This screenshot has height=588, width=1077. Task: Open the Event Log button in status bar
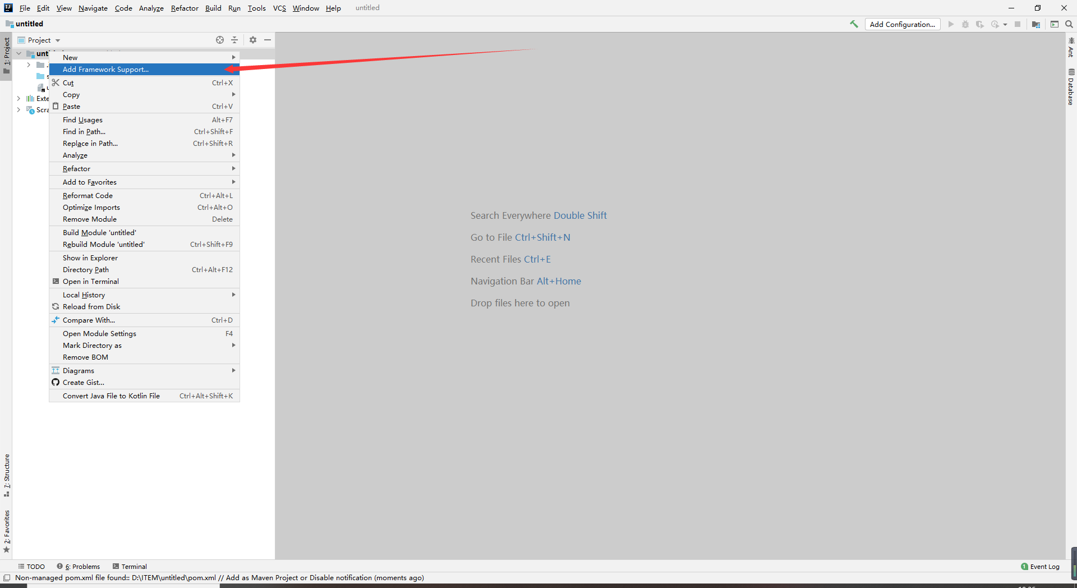1041,566
